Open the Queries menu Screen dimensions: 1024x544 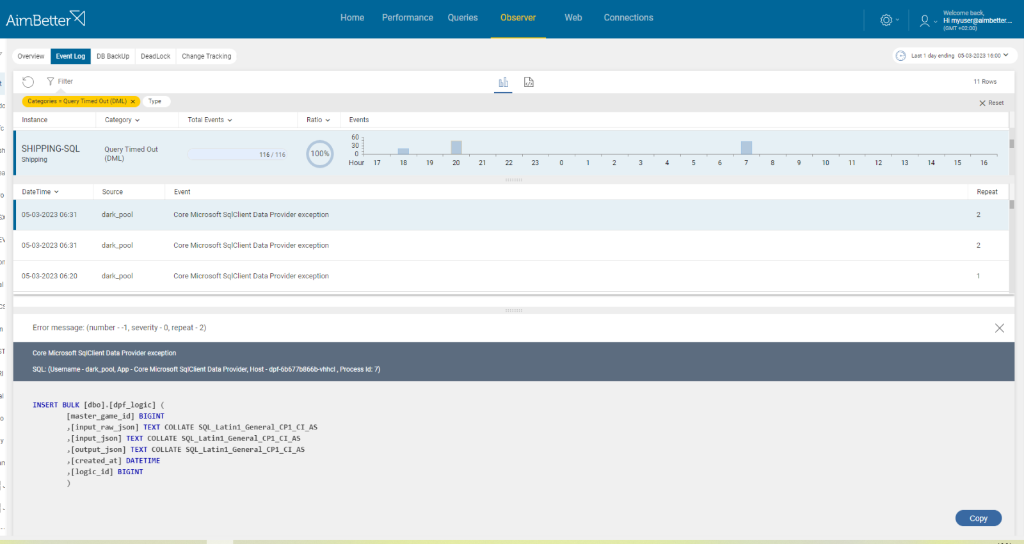(x=463, y=18)
